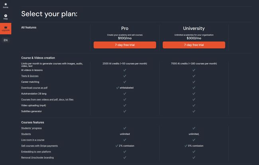Image resolution: width=259 pixels, height=165 pixels.
Task: Open the Live room in a course link
Action: click(x=33, y=140)
